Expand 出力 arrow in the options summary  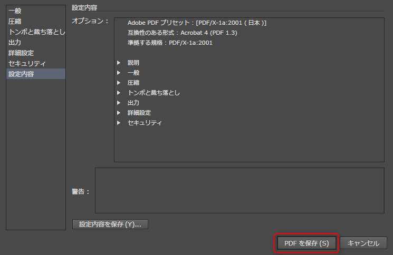pos(119,103)
